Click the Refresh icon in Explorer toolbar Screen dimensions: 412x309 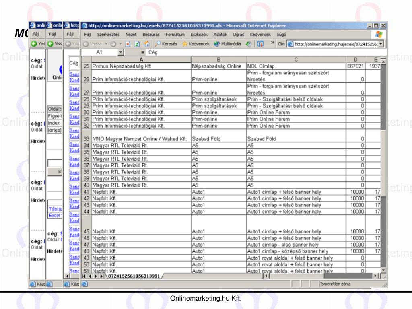137,44
